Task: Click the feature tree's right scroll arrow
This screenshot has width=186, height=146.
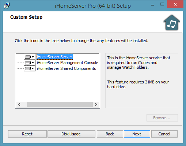Action: tap(96, 105)
